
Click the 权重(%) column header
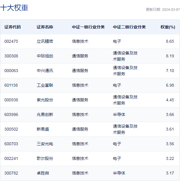[168, 27]
